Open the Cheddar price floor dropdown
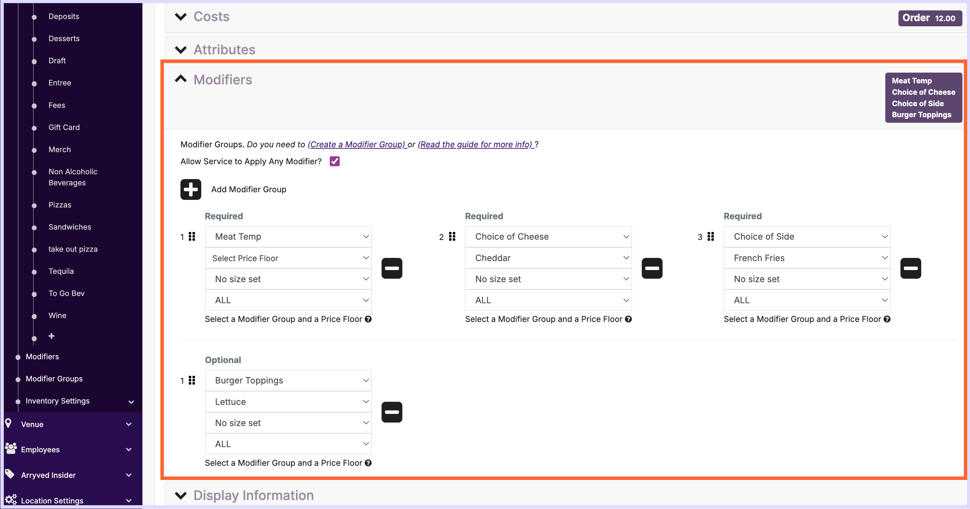This screenshot has height=509, width=970. point(548,258)
